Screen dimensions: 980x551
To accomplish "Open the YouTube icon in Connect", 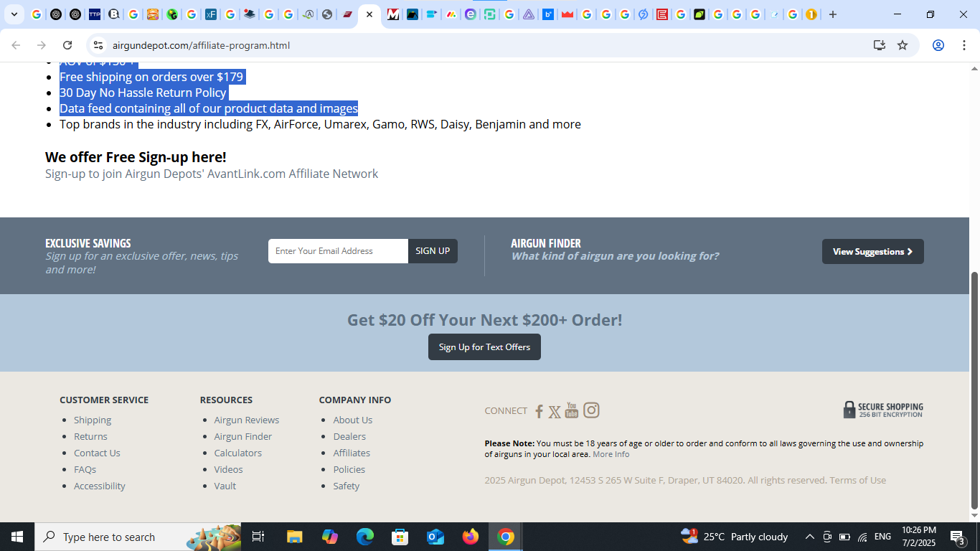I will click(572, 410).
